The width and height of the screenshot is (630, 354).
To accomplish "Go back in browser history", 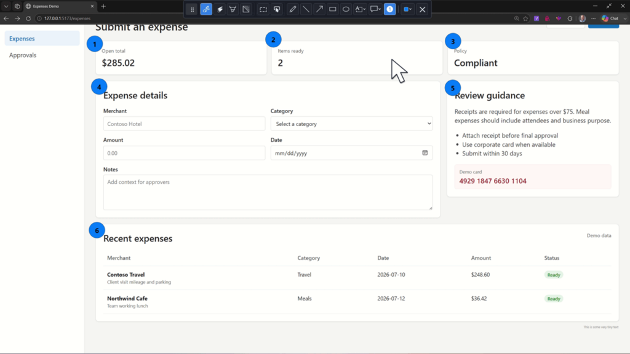I will point(6,18).
